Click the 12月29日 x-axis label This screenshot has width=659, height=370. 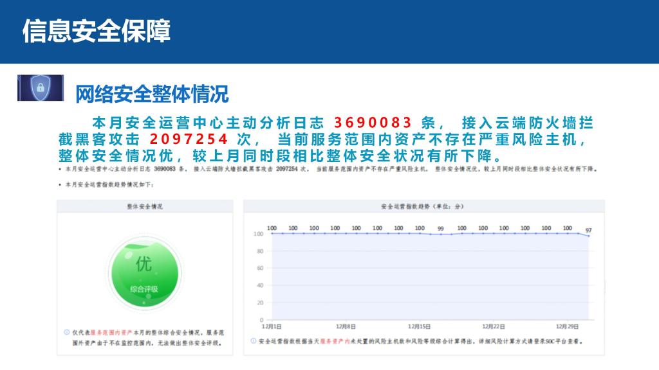coord(567,326)
